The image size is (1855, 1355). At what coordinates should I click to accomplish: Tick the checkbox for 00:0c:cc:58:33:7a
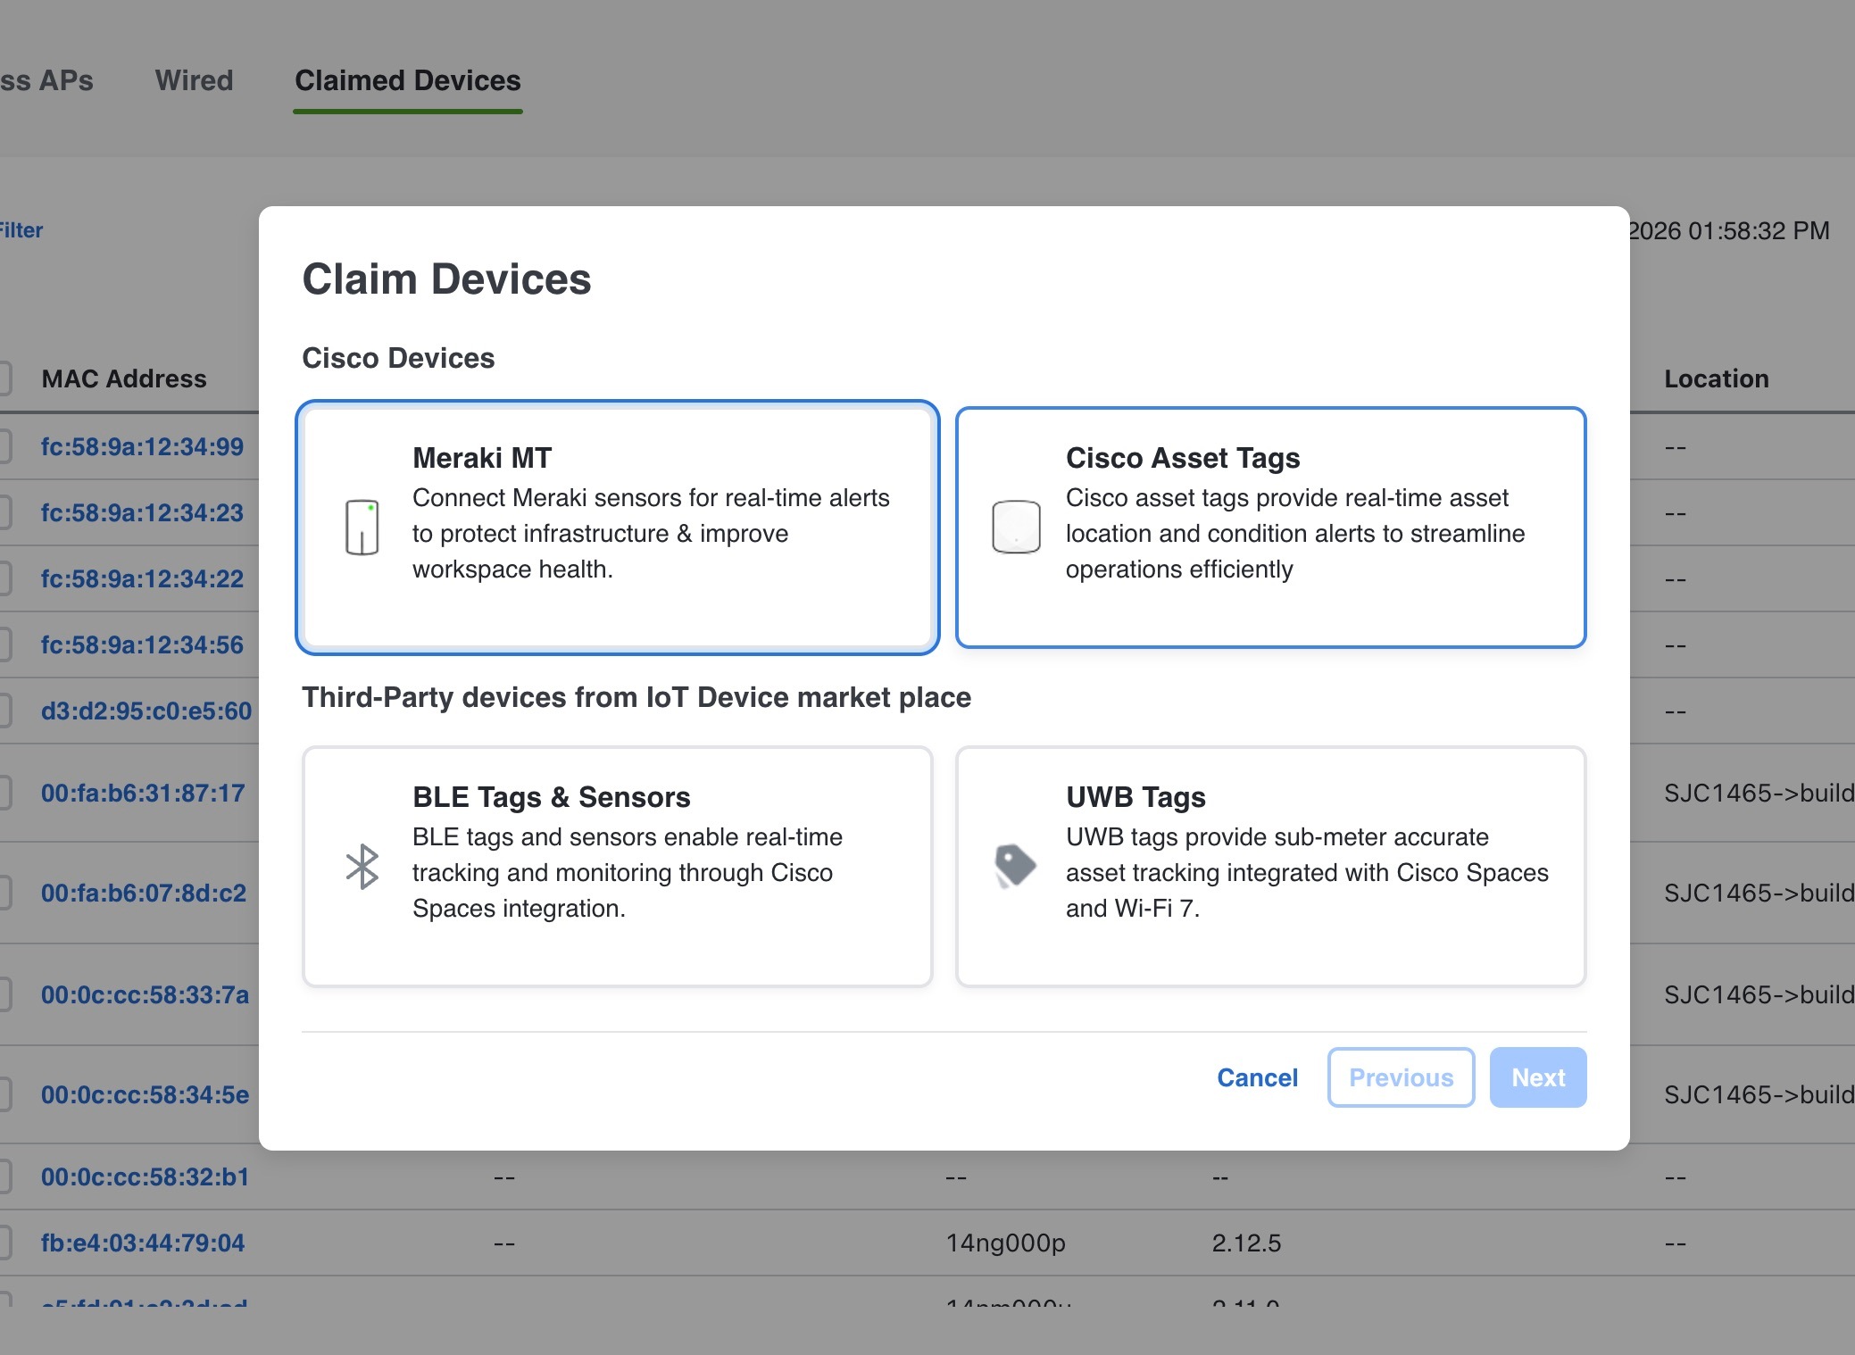tap(4, 994)
